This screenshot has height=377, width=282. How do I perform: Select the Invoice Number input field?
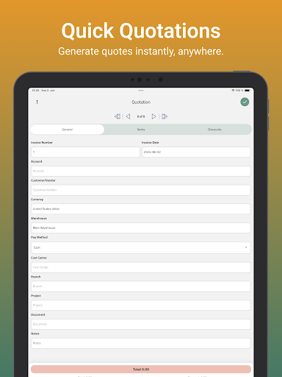pyautogui.click(x=85, y=152)
